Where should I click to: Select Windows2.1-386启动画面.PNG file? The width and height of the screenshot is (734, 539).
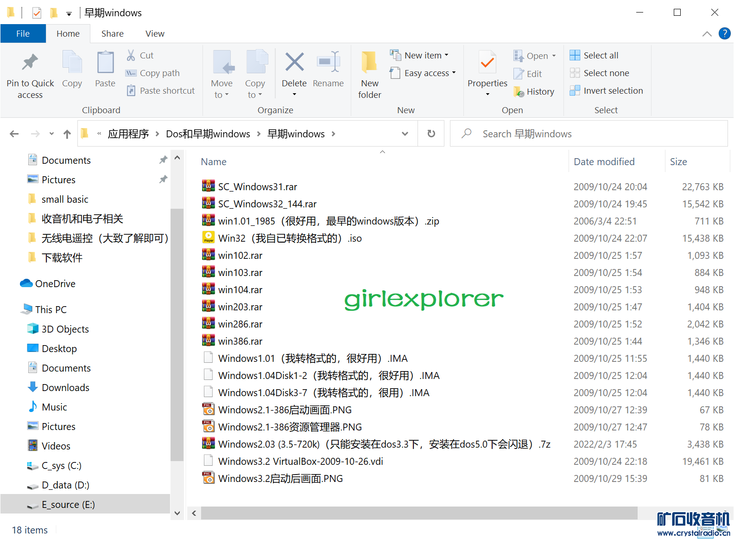285,410
